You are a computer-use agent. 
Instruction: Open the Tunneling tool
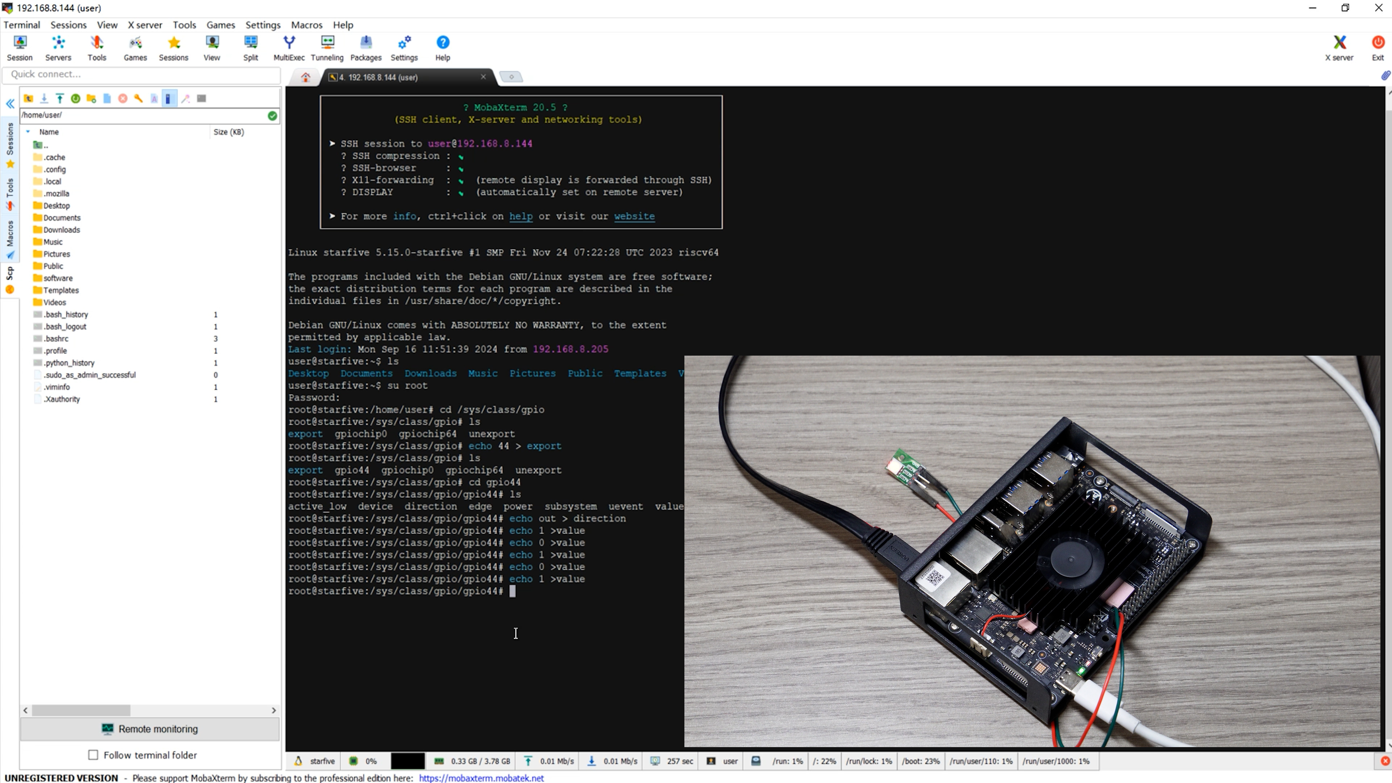click(x=327, y=47)
